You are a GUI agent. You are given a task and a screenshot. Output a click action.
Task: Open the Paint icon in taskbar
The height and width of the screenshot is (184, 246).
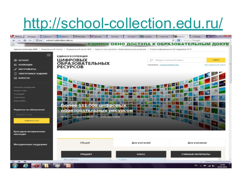tap(57, 166)
